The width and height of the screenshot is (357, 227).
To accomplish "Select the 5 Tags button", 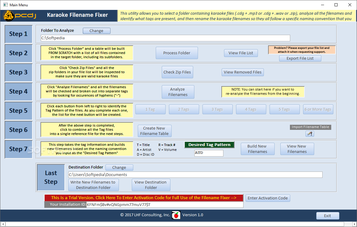I will pos(284,109).
